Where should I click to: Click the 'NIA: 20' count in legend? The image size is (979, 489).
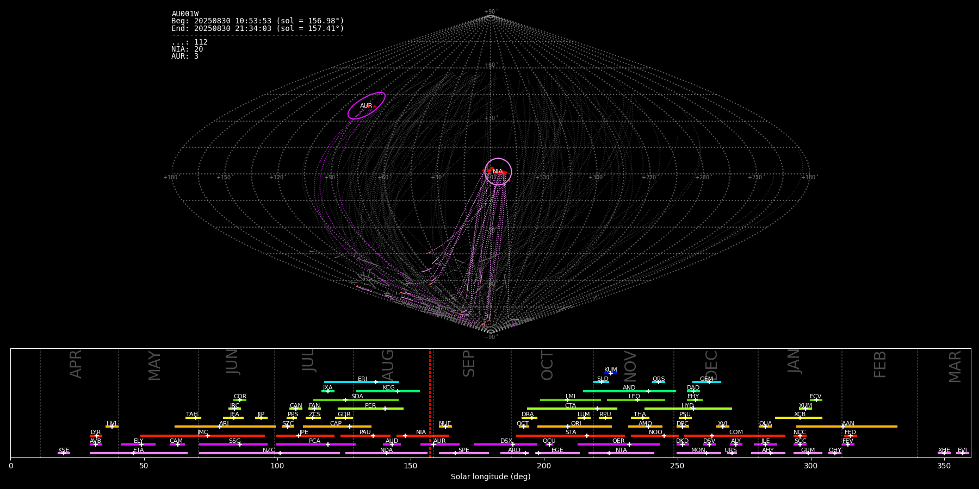click(x=187, y=49)
